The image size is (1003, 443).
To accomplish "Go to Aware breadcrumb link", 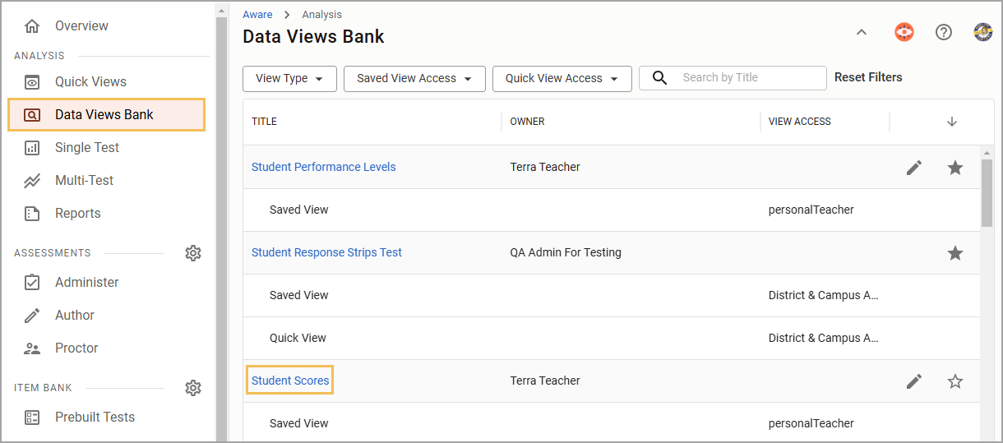I will click(257, 15).
